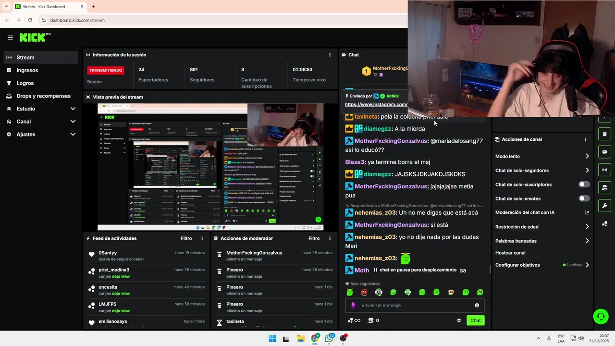Open Filtro in Acciones de moderador
Image resolution: width=615 pixels, height=346 pixels.
click(314, 238)
